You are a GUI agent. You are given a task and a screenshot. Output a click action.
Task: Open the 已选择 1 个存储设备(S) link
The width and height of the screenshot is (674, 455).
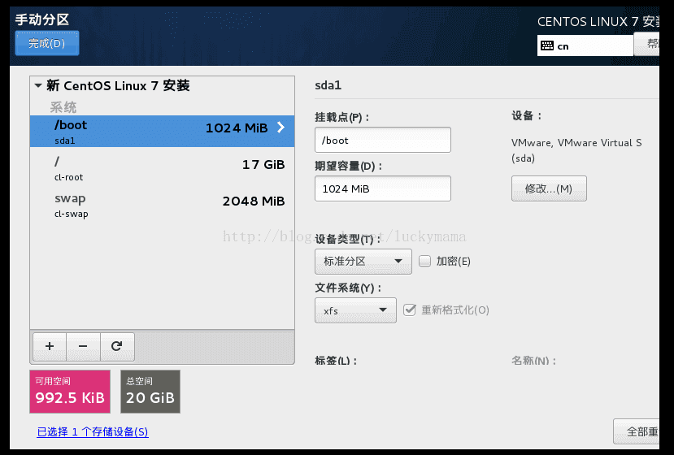tap(93, 431)
